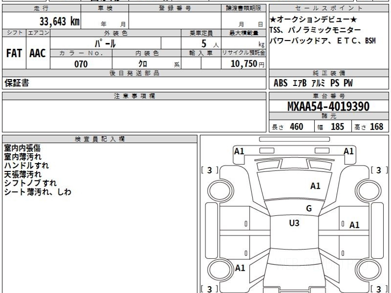Viewport: 391px width, 293px height.
Task: Select chassis number MXAA54-4019390
Action: tap(328, 106)
